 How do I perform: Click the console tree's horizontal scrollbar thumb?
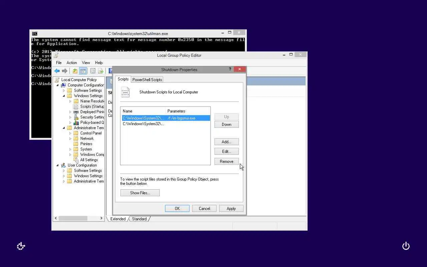pyautogui.click(x=73, y=218)
